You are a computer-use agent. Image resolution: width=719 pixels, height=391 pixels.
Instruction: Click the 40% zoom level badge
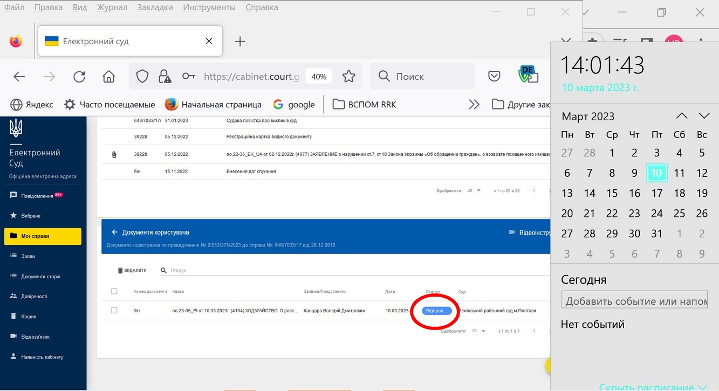pos(319,77)
